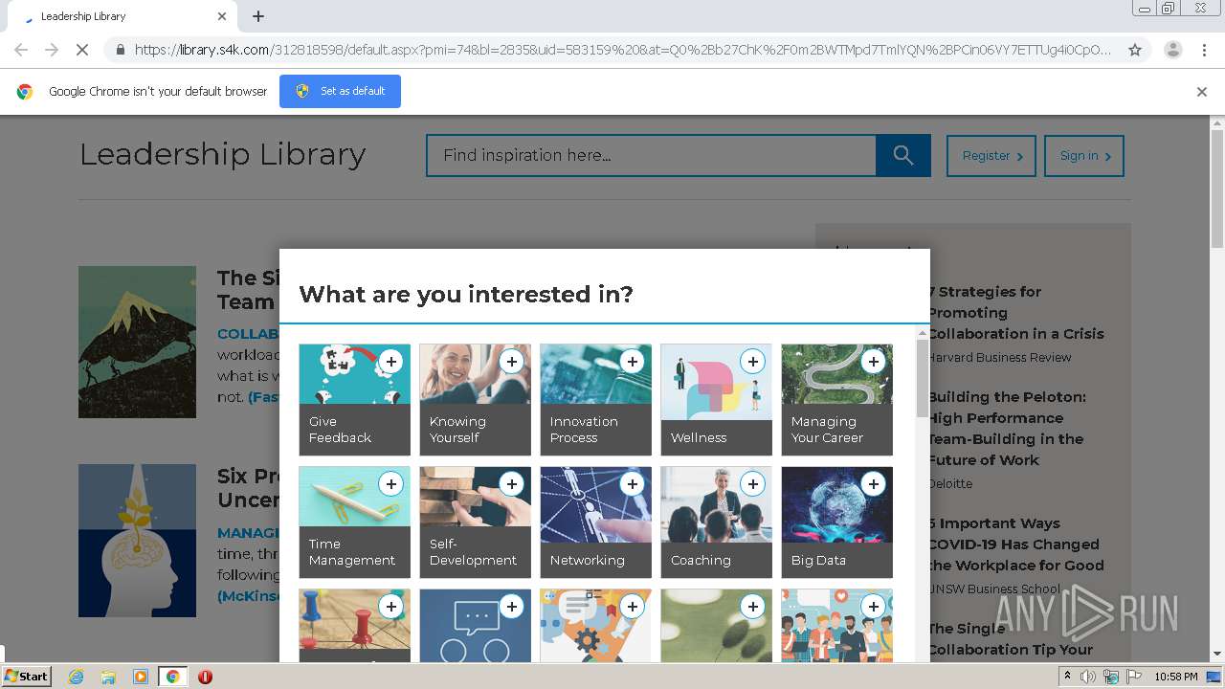Screen dimensions: 1225x689
Task: Open the Chrome three-dot menu
Action: point(1204,50)
